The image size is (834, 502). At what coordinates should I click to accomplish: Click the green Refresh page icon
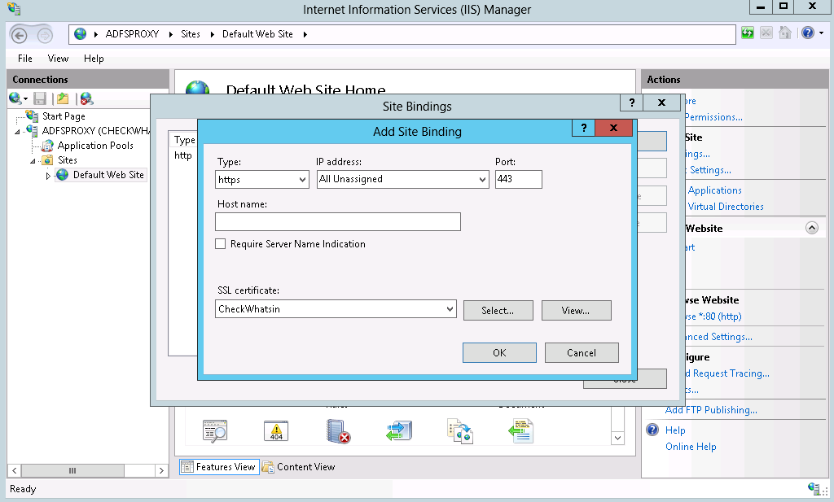(x=748, y=33)
